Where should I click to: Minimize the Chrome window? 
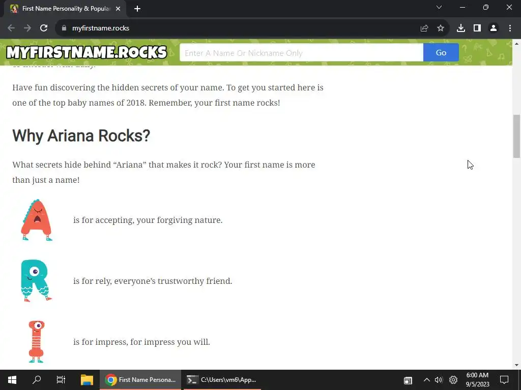[462, 7]
